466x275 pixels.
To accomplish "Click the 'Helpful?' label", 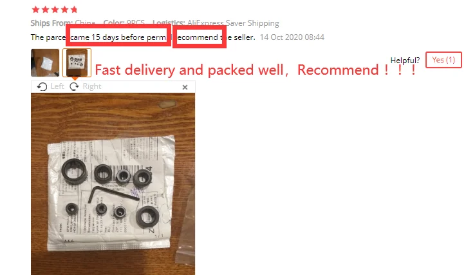I will click(x=405, y=61).
